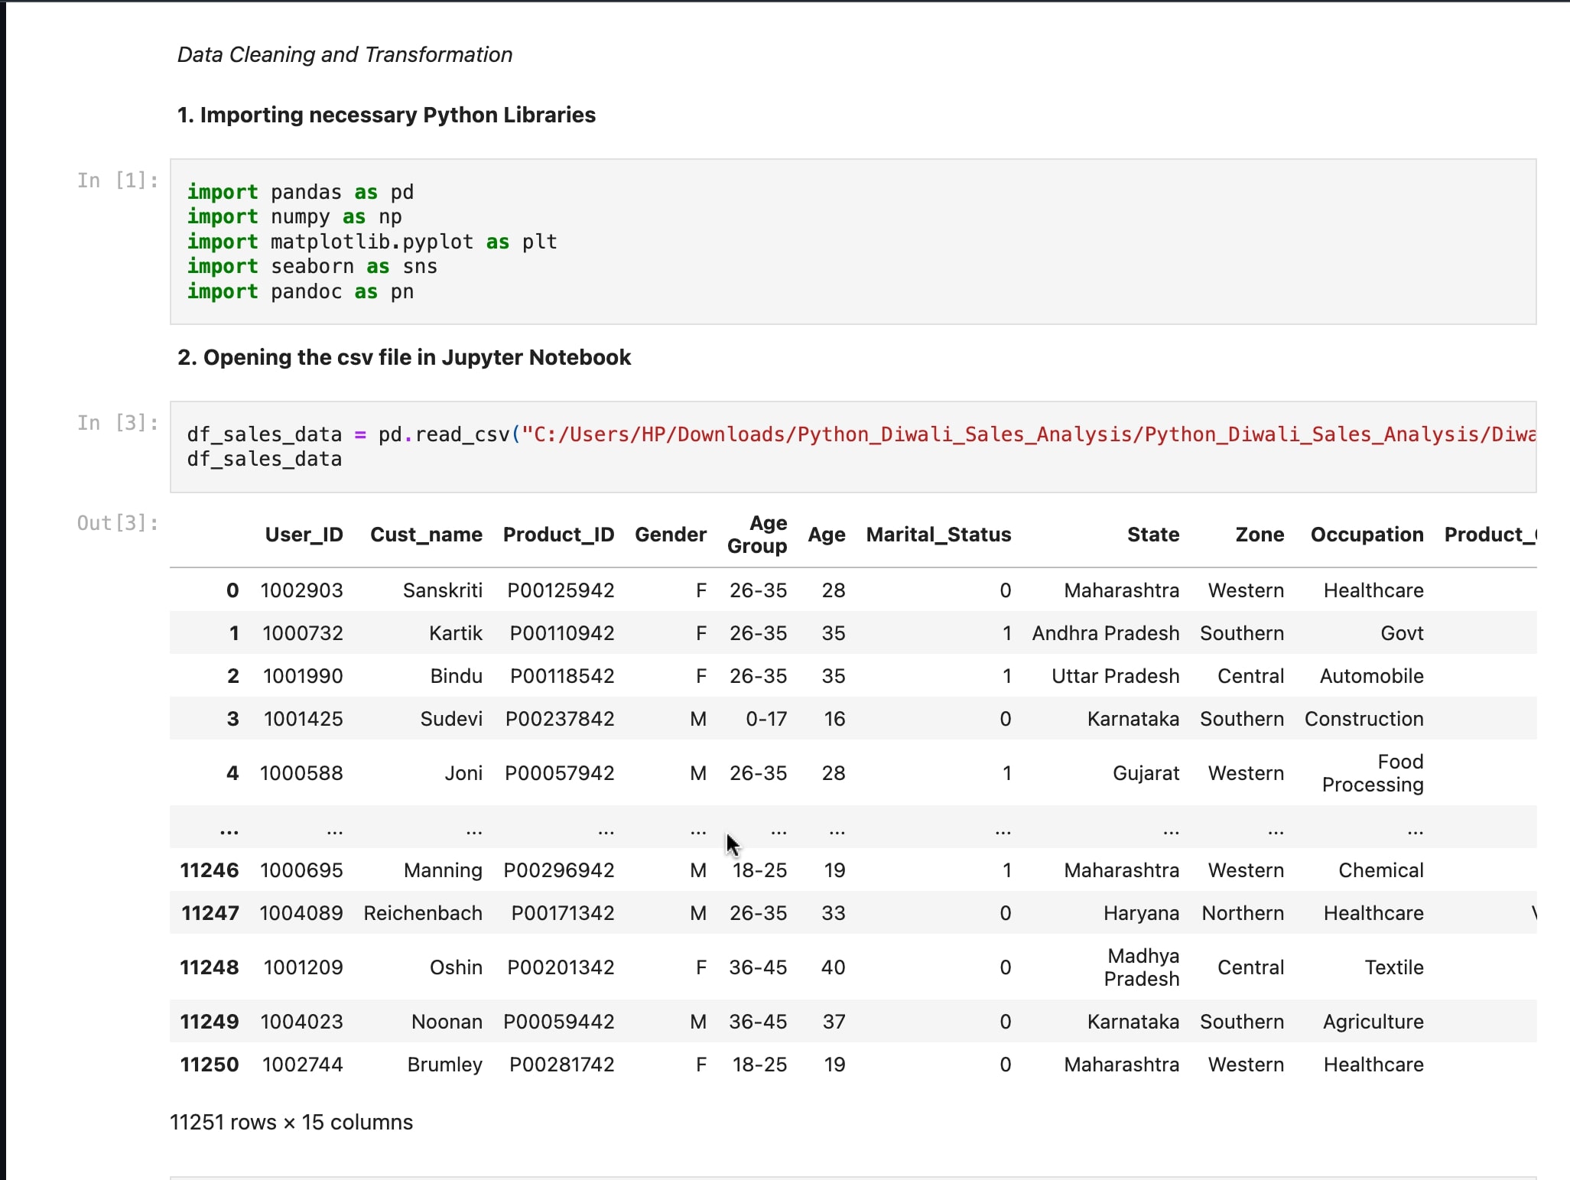Click the import pandas code cell
Image resolution: width=1570 pixels, height=1180 pixels.
point(852,242)
